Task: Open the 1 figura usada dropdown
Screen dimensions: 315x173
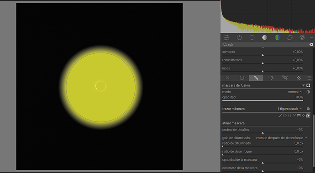Action: 290,109
